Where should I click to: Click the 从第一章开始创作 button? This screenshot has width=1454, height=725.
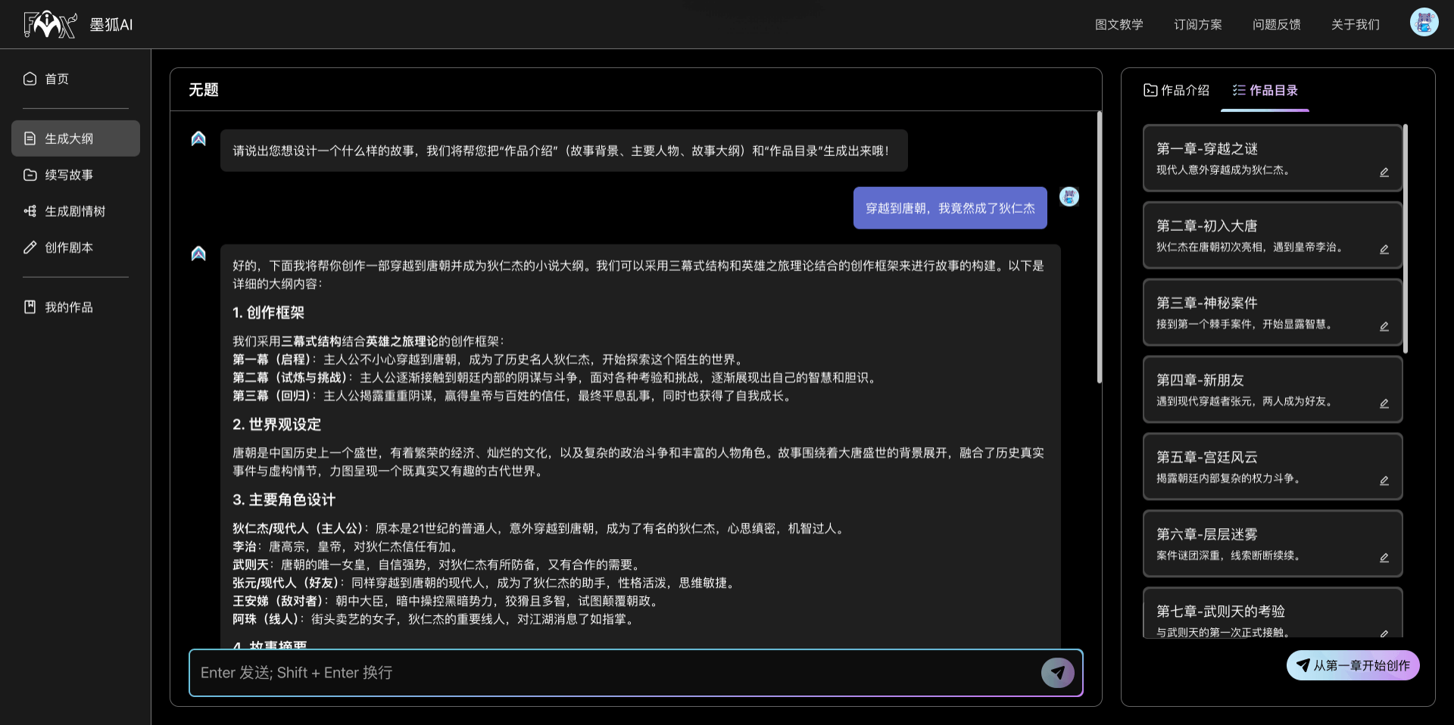click(1353, 665)
